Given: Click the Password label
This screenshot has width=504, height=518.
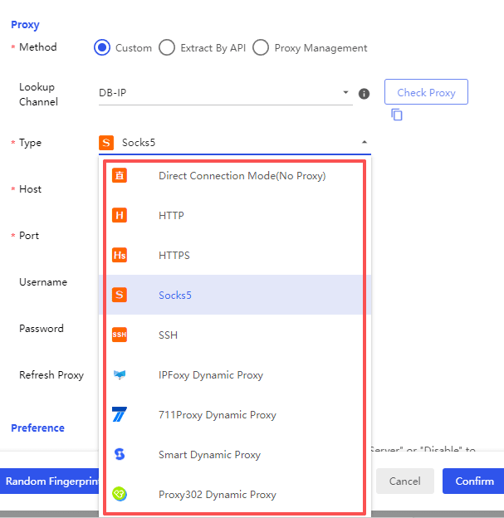Looking at the screenshot, I should point(42,329).
